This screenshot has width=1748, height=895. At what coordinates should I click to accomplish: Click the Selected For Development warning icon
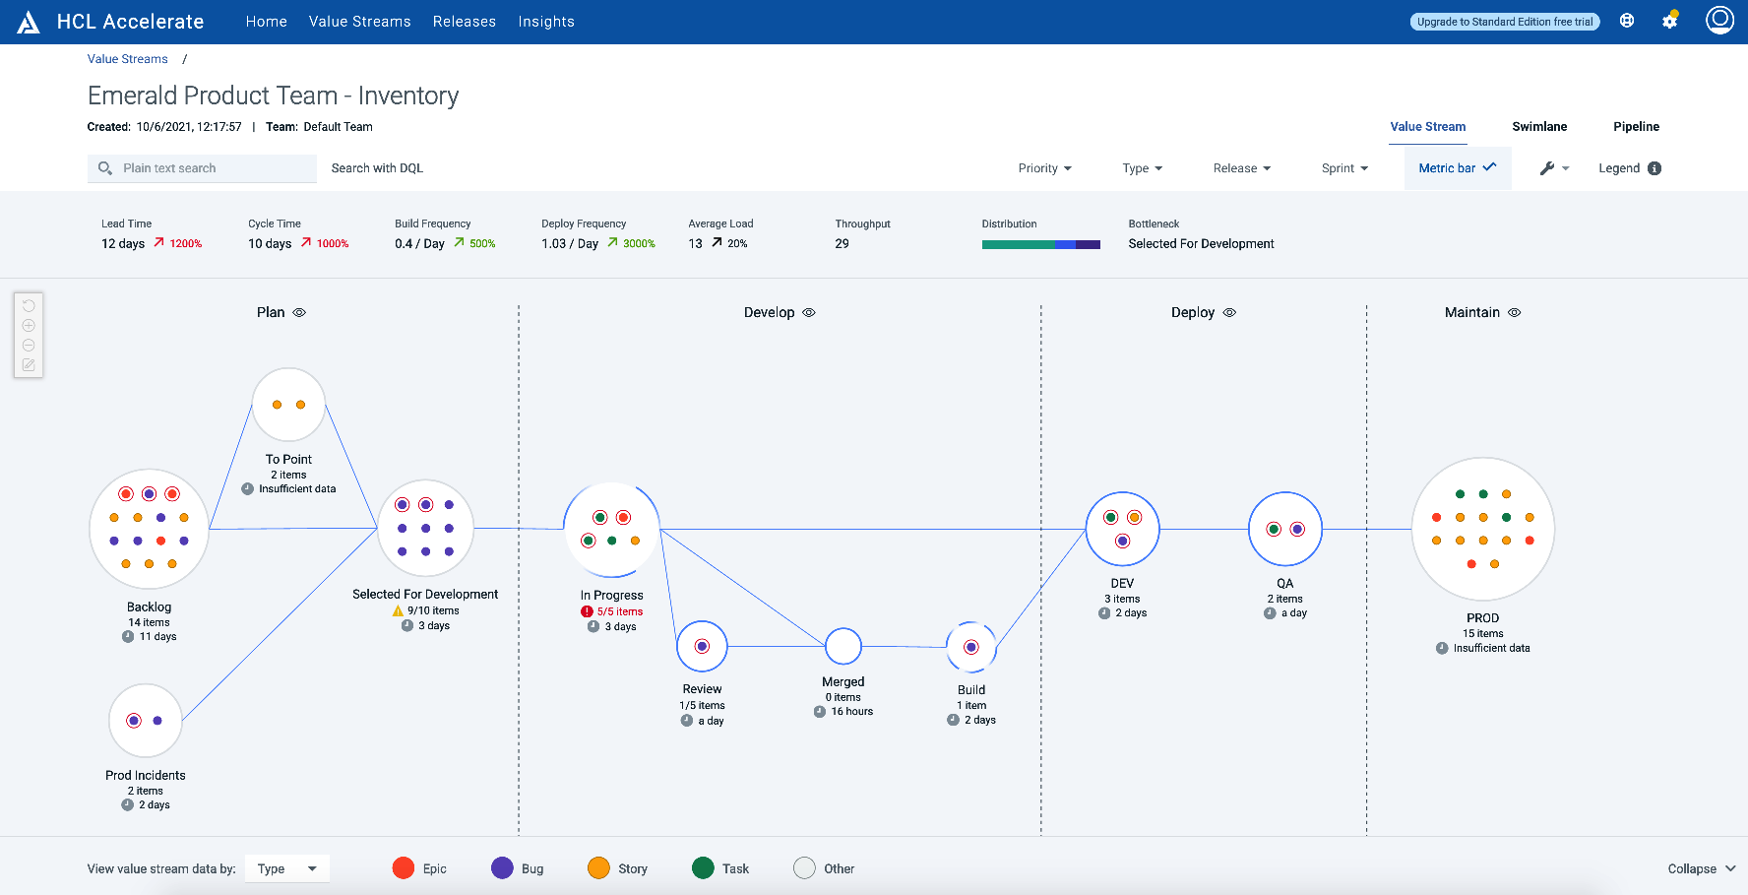(x=398, y=610)
